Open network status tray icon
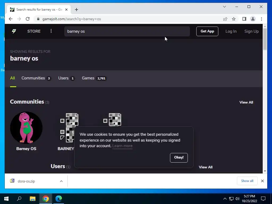 coord(231,199)
